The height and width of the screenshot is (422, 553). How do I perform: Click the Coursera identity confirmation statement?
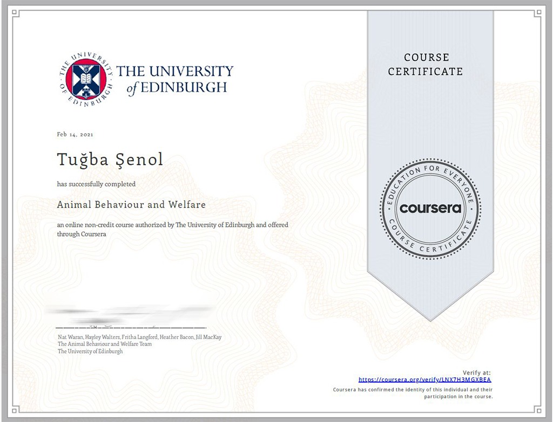[x=413, y=392]
